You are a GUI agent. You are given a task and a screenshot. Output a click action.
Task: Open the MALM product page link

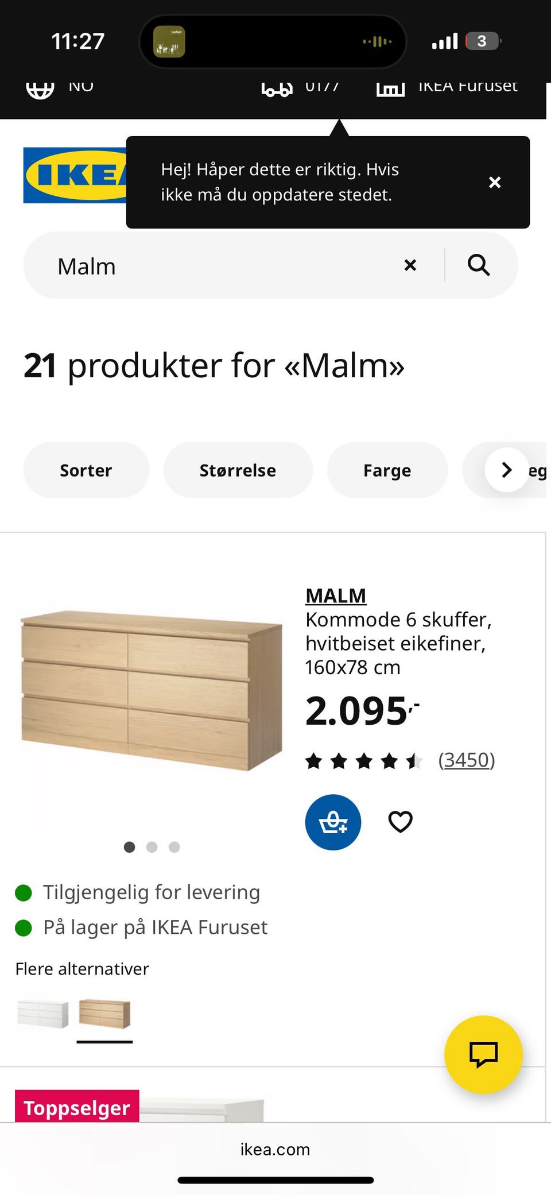(x=335, y=595)
